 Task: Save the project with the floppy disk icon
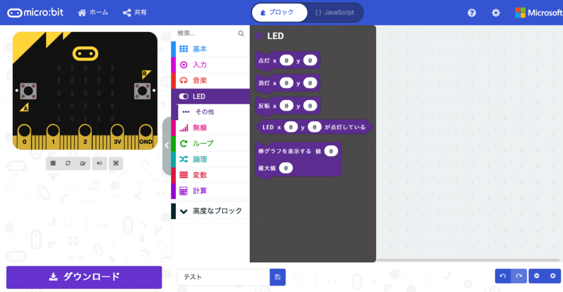278,277
